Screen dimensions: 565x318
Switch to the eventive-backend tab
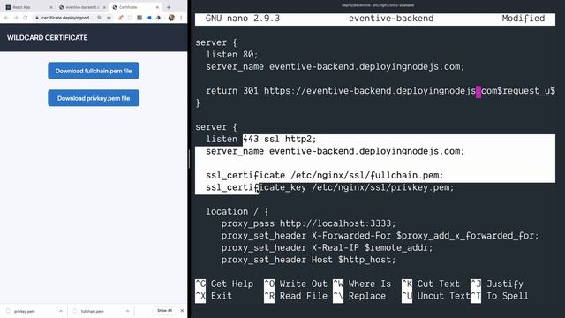pyautogui.click(x=82, y=7)
